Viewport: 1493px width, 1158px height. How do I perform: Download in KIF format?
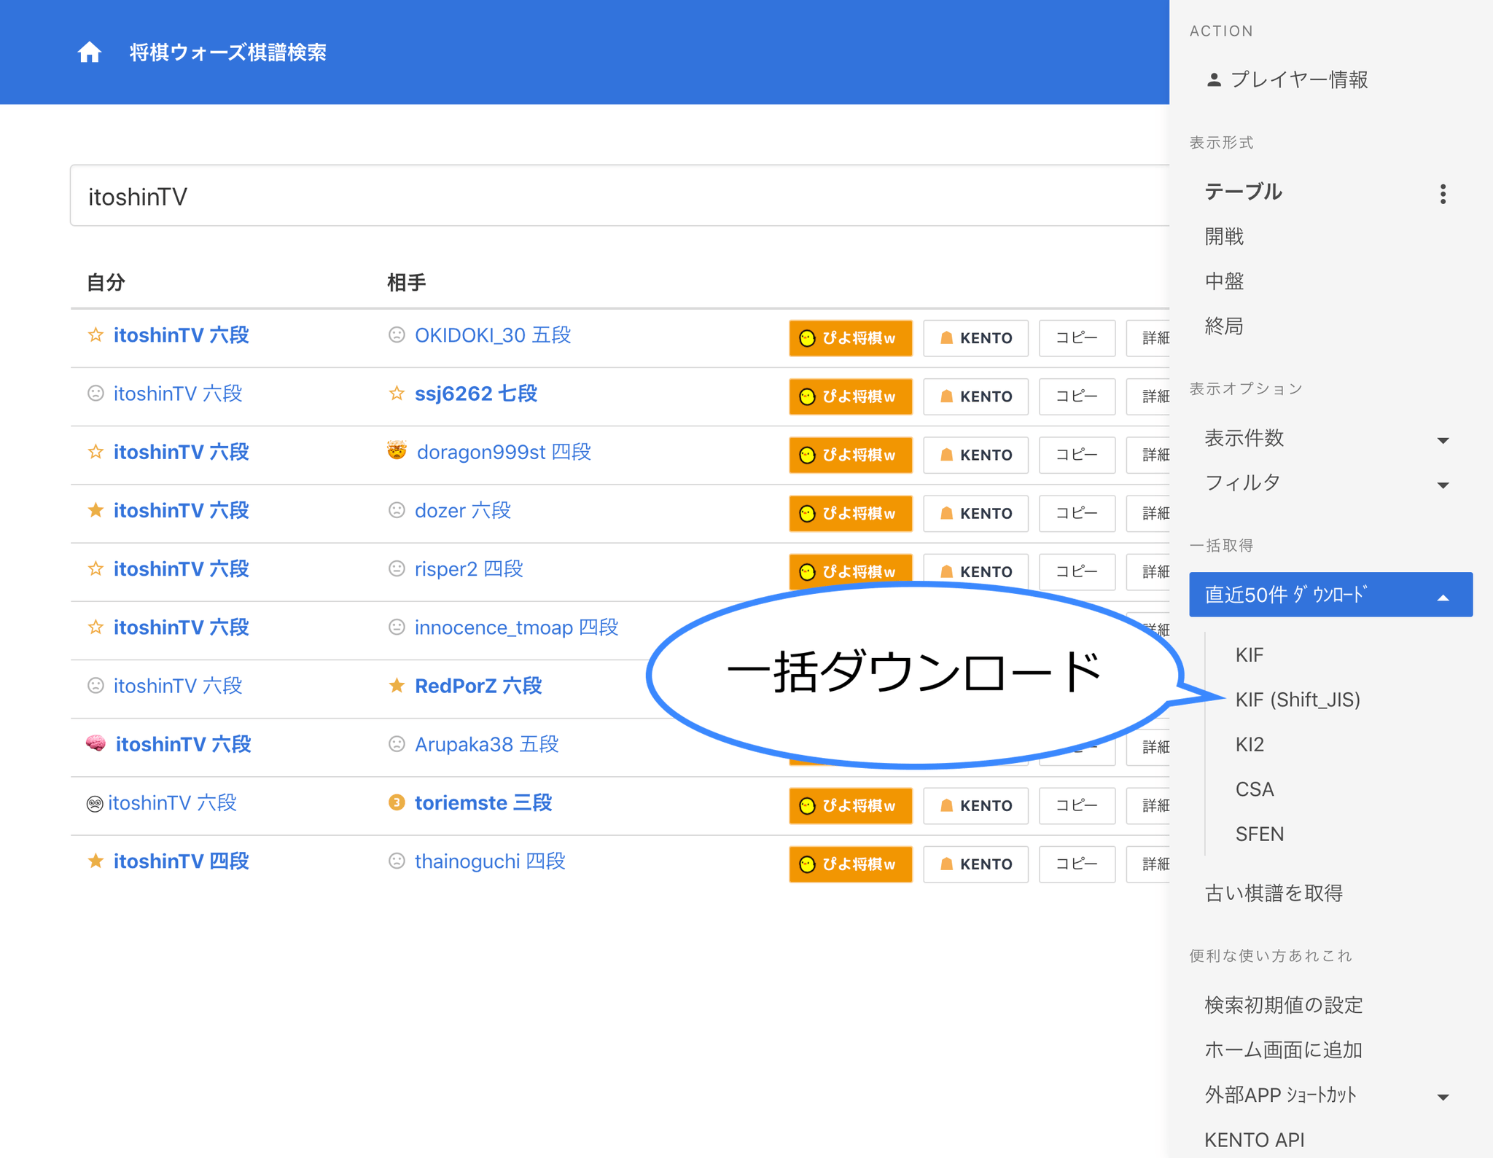coord(1250,655)
